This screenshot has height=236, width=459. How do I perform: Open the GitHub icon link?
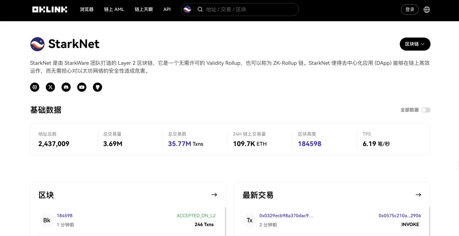point(97,87)
